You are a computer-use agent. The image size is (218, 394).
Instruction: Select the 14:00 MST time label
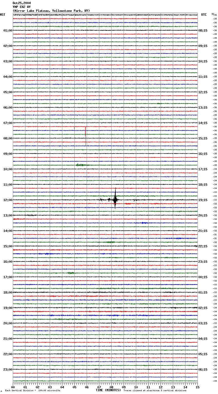pyautogui.click(x=8, y=231)
